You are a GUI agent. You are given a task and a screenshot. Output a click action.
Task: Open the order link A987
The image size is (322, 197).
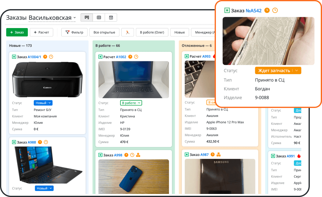(205, 155)
